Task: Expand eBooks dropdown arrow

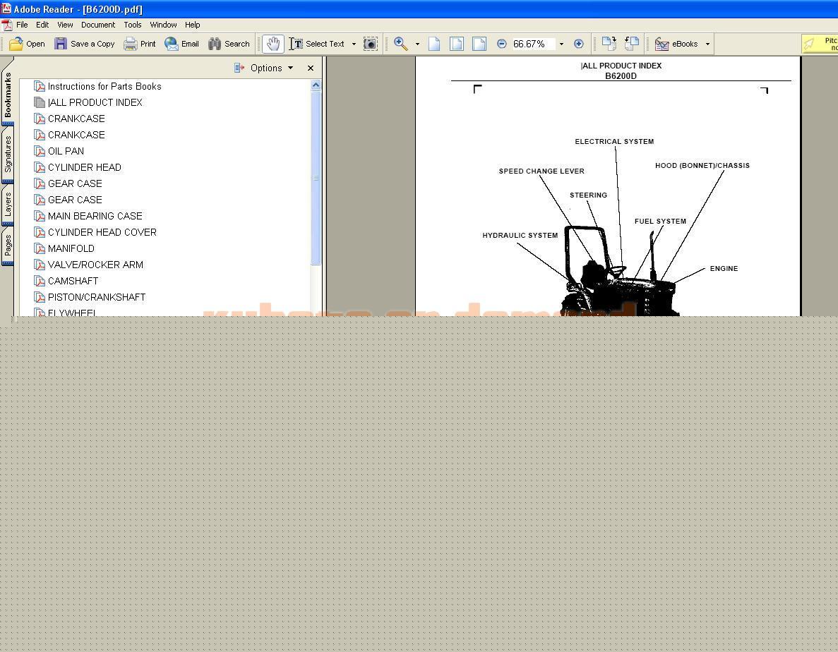Action: pyautogui.click(x=707, y=44)
